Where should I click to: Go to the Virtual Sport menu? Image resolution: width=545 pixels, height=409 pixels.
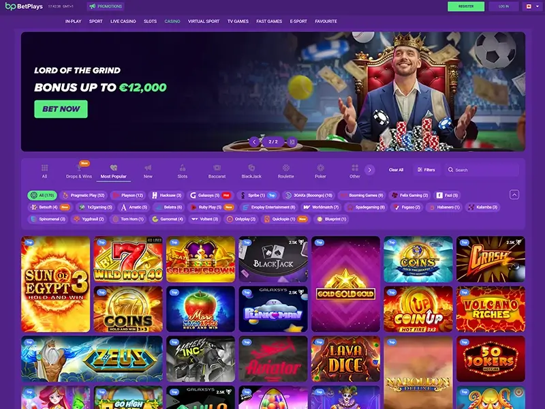click(x=204, y=21)
